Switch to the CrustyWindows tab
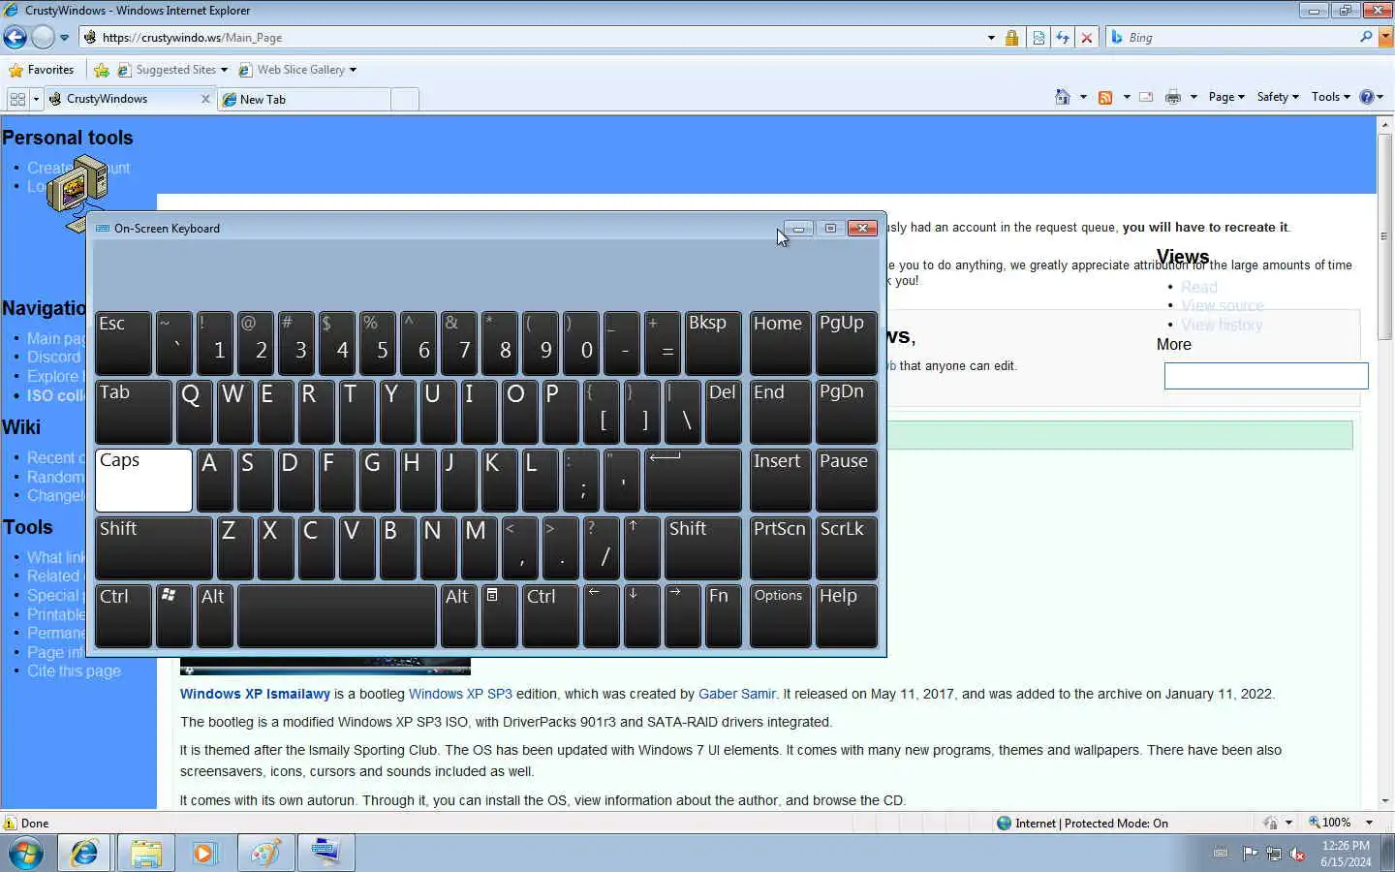This screenshot has width=1395, height=872. point(121,99)
